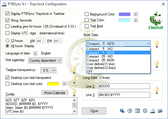Image resolution: width=168 pixels, height=119 pixels.
Task: Click the PTBSync disc icon at bottom
Action: [x=153, y=111]
